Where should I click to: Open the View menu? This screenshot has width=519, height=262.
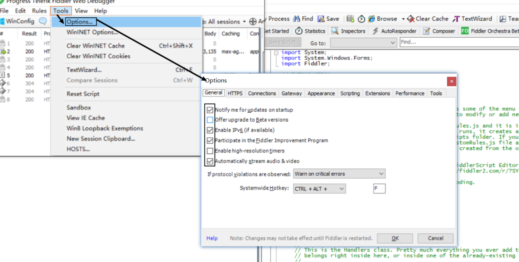point(81,11)
